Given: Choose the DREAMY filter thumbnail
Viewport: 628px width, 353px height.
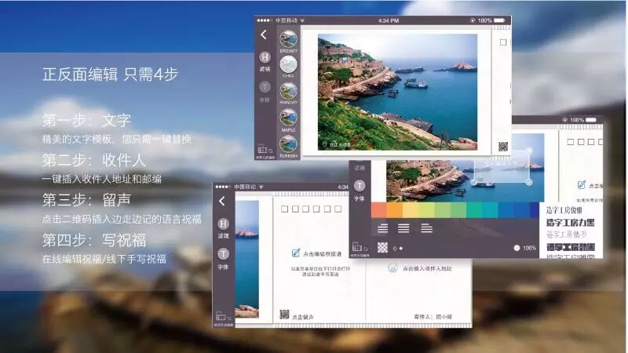Looking at the screenshot, I should [x=288, y=39].
